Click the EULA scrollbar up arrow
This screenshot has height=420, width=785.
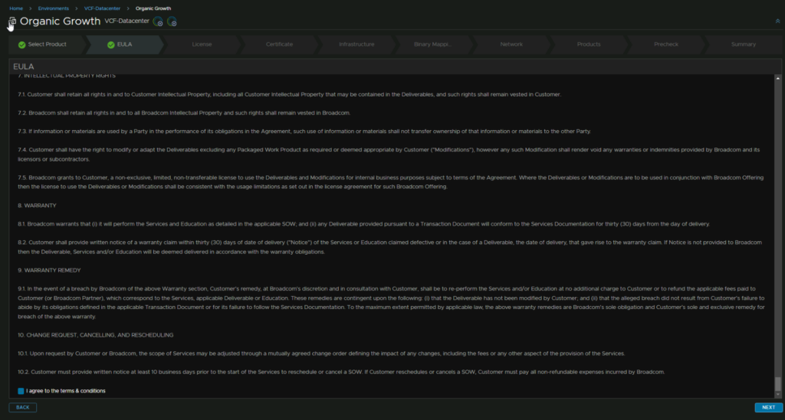pyautogui.click(x=777, y=78)
